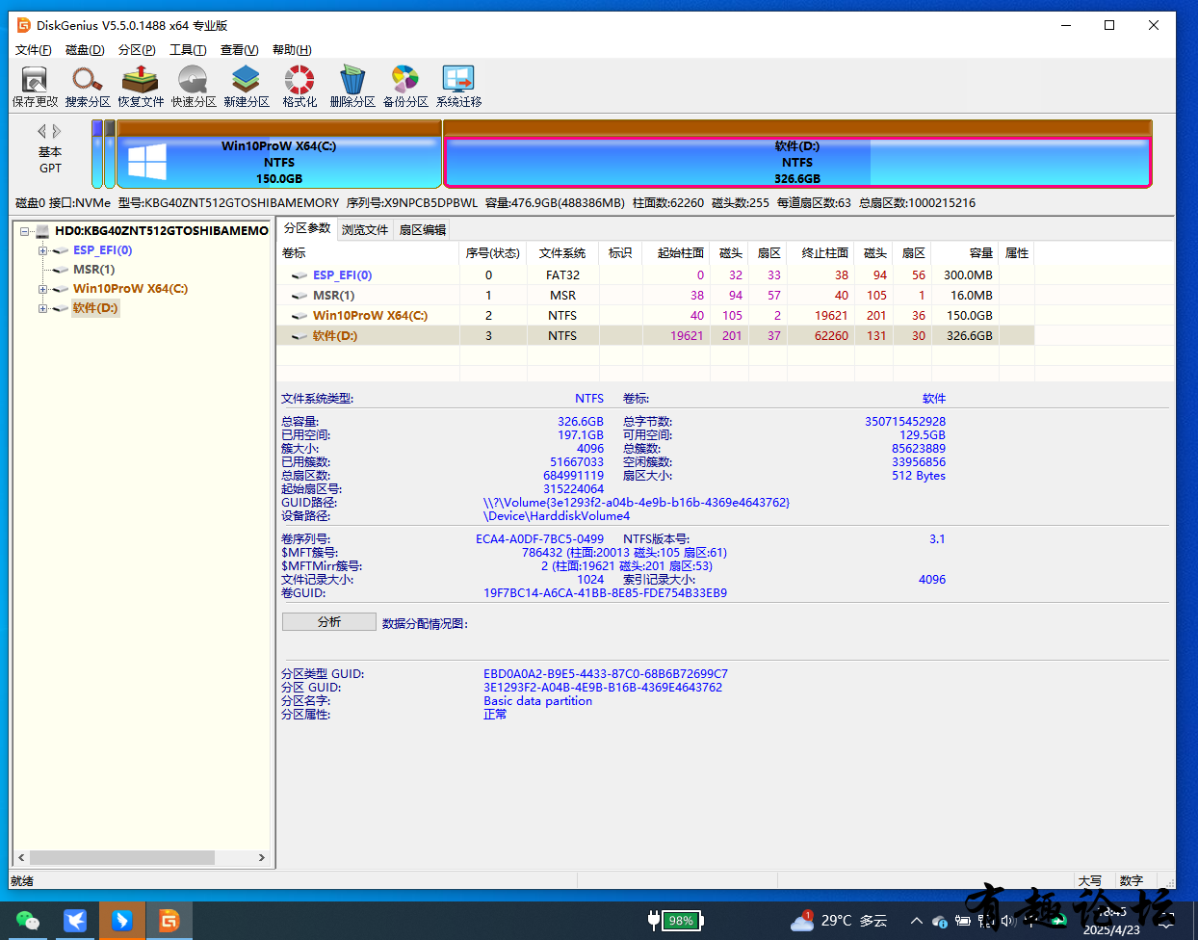This screenshot has height=940, width=1198.
Task: Switch to the 扇区编辑 tab
Action: click(x=423, y=229)
